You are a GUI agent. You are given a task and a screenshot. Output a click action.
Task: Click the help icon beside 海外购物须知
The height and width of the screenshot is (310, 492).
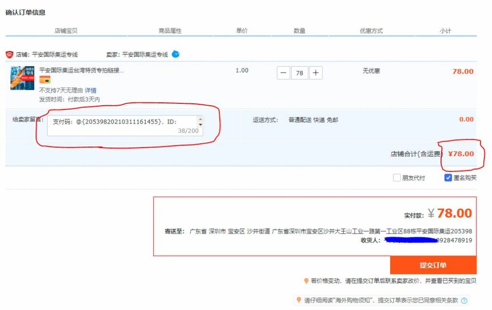[464, 300]
